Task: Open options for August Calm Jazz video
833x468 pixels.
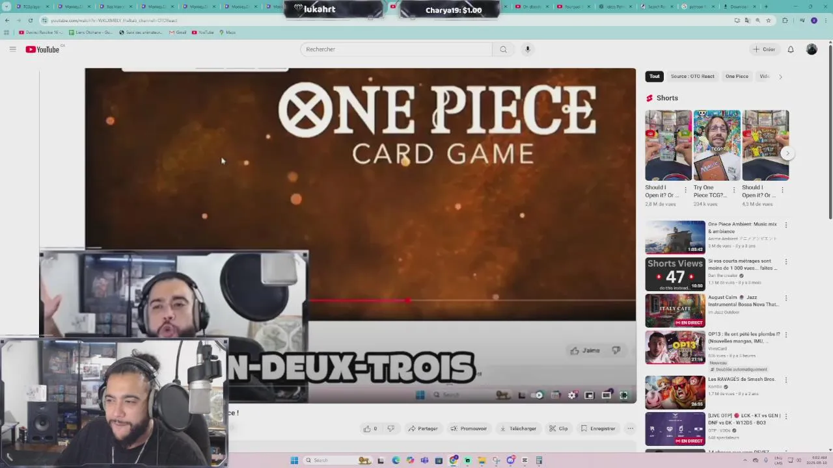Action: click(786, 298)
